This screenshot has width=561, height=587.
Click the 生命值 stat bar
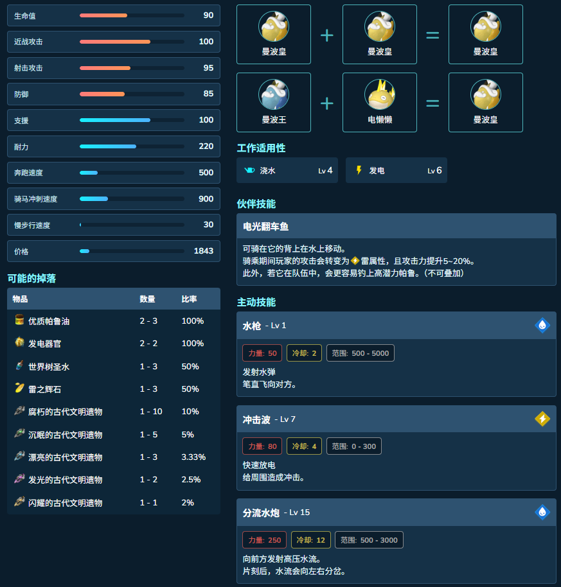coord(132,15)
